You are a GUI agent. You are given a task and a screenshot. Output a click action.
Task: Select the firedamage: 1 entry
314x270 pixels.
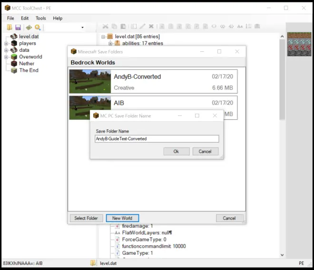[137, 226]
